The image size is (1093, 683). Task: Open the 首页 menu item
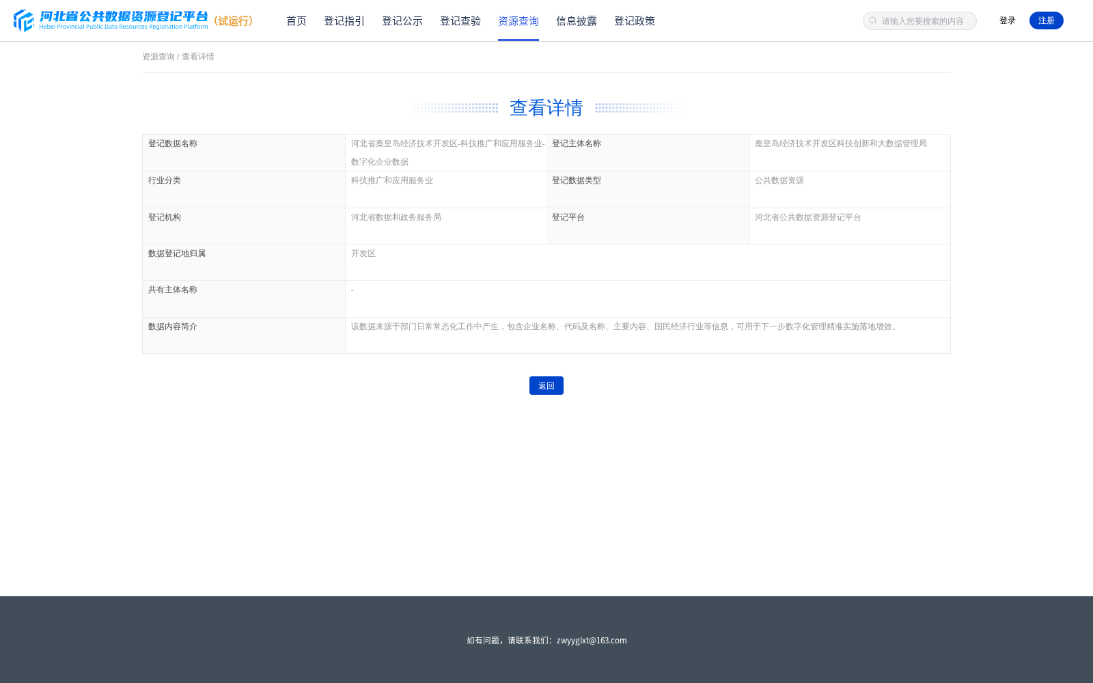[x=296, y=21]
